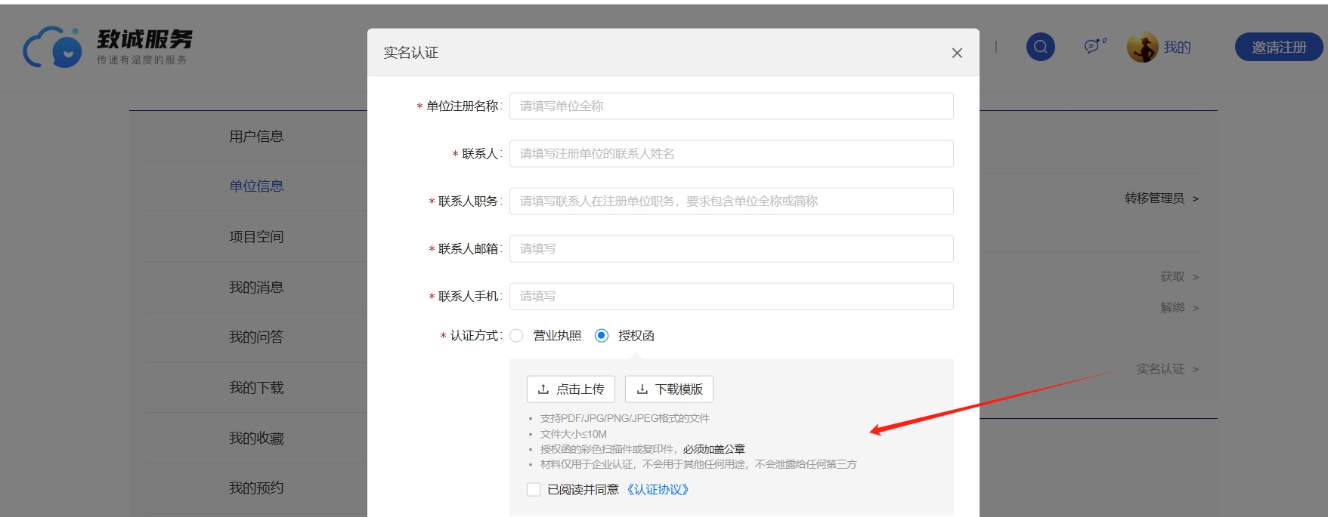Click the search magnifier icon in header
Viewport: 1328px width, 517px height.
tap(1040, 47)
